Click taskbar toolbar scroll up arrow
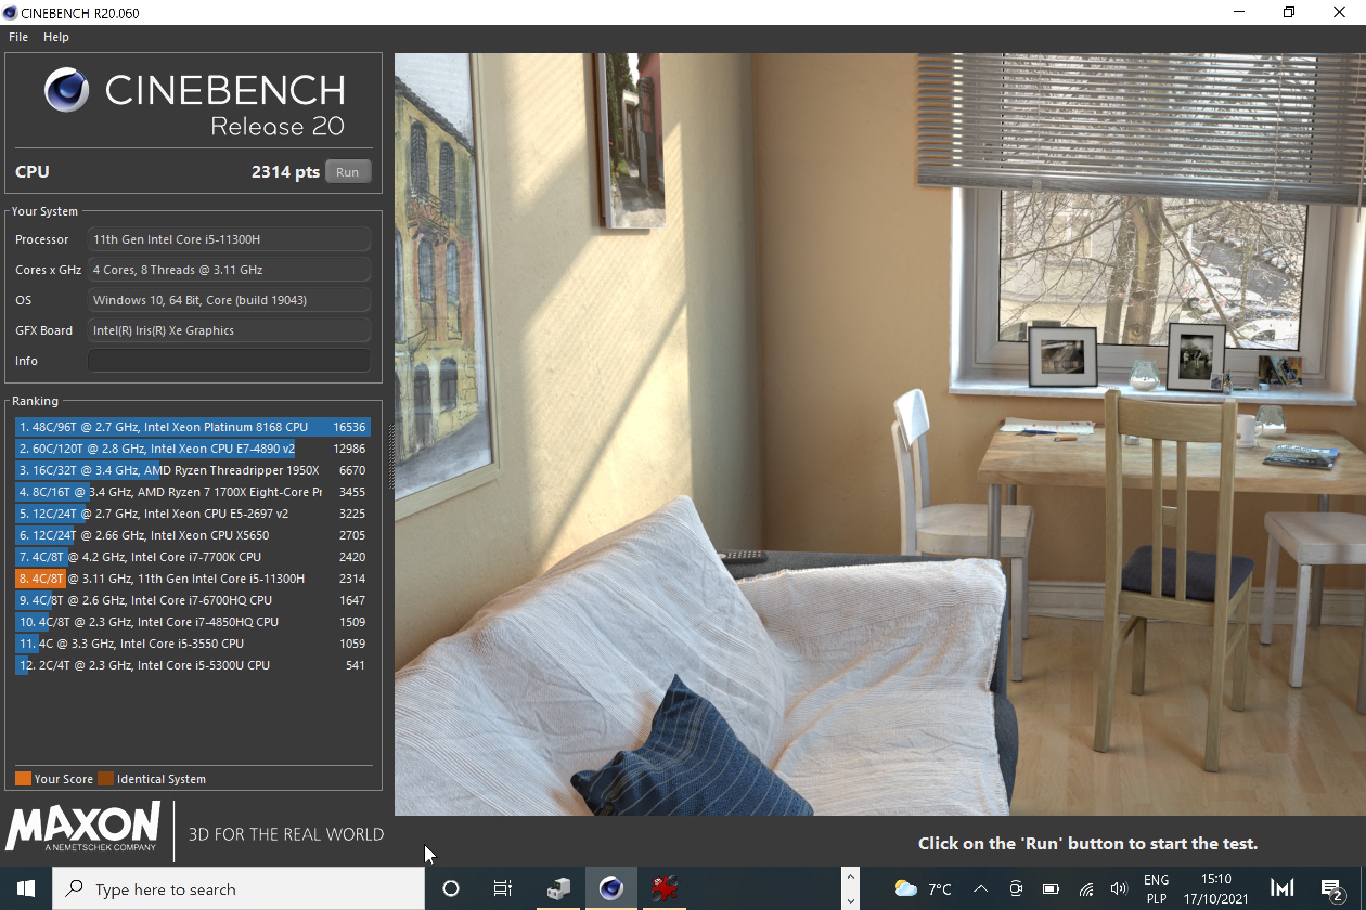This screenshot has height=910, width=1366. pyautogui.click(x=850, y=877)
